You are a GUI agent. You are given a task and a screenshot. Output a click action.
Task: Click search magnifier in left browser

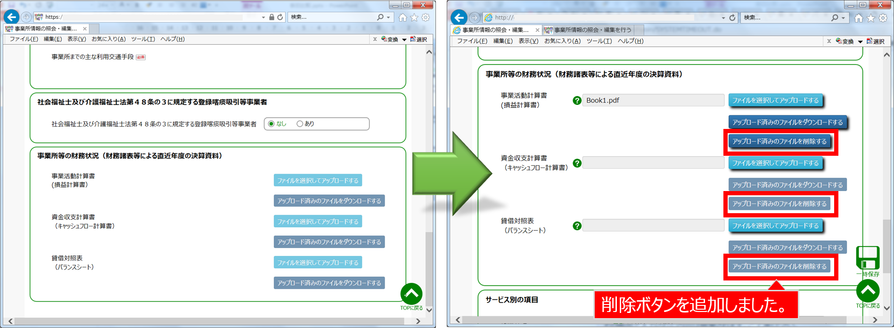(x=380, y=17)
